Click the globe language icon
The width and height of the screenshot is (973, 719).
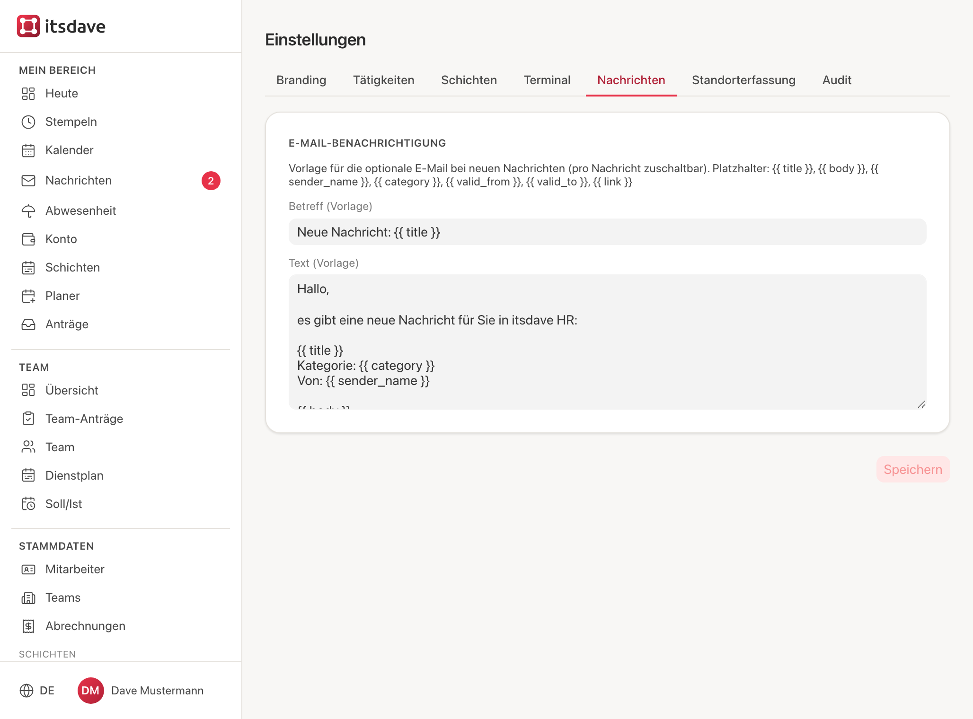click(27, 691)
